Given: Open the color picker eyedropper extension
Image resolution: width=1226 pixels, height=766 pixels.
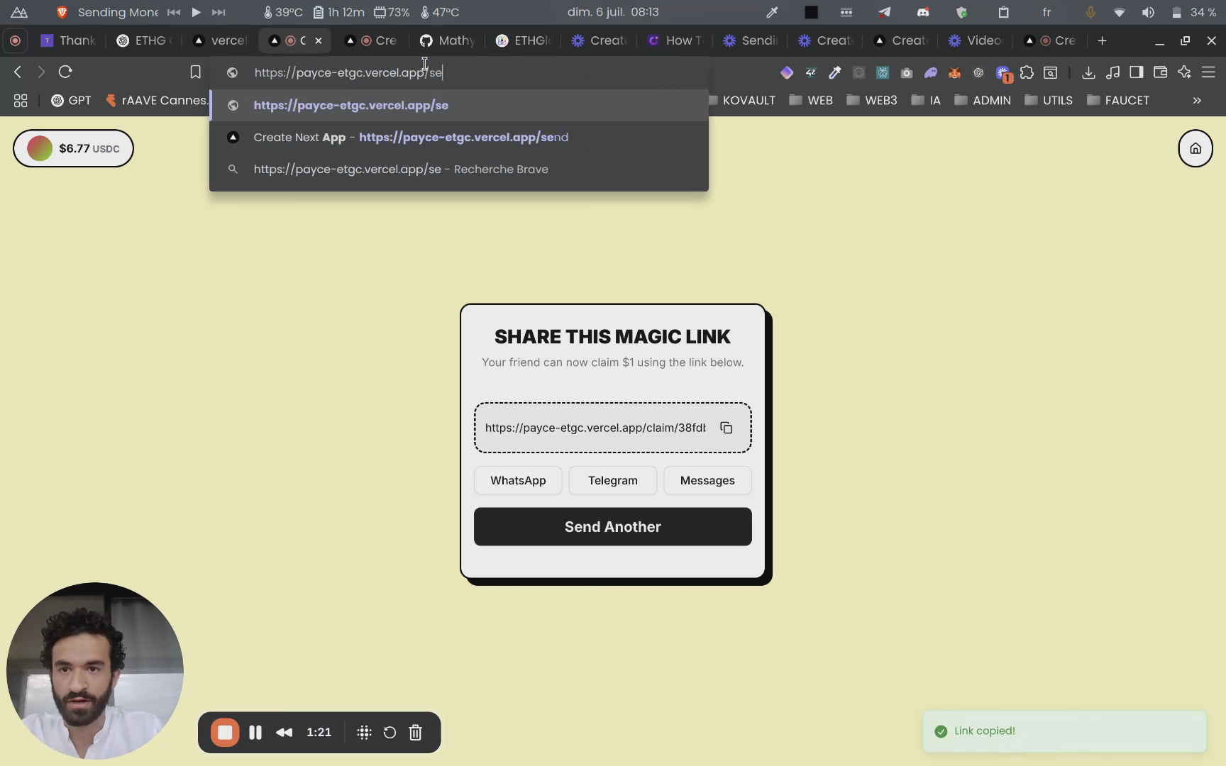Looking at the screenshot, I should [x=834, y=72].
